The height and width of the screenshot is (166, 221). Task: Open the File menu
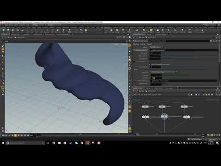tap(3, 25)
